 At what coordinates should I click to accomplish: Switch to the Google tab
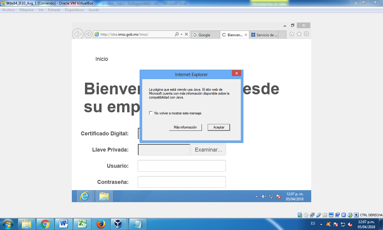[204, 35]
